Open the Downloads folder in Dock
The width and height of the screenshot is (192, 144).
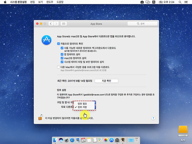131,140
